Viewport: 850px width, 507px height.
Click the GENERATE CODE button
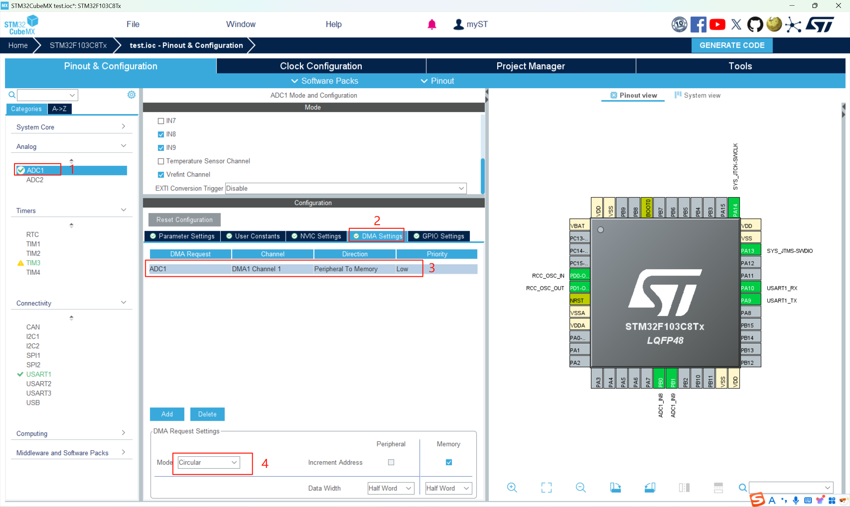732,45
